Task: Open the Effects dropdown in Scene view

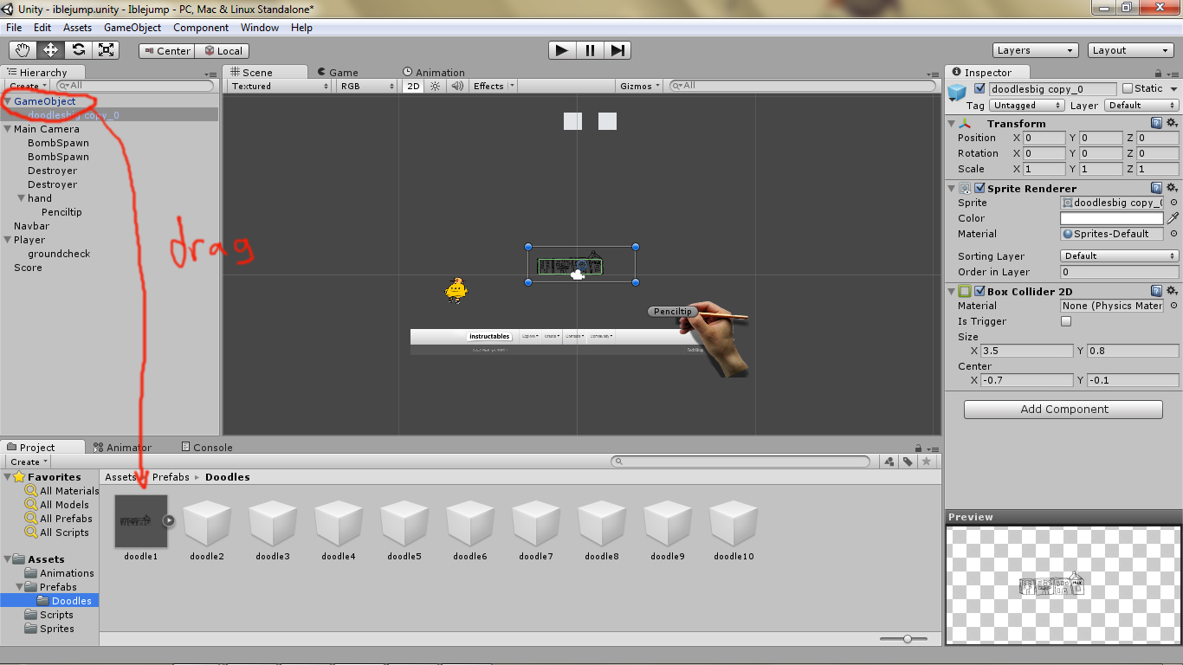Action: pyautogui.click(x=494, y=86)
